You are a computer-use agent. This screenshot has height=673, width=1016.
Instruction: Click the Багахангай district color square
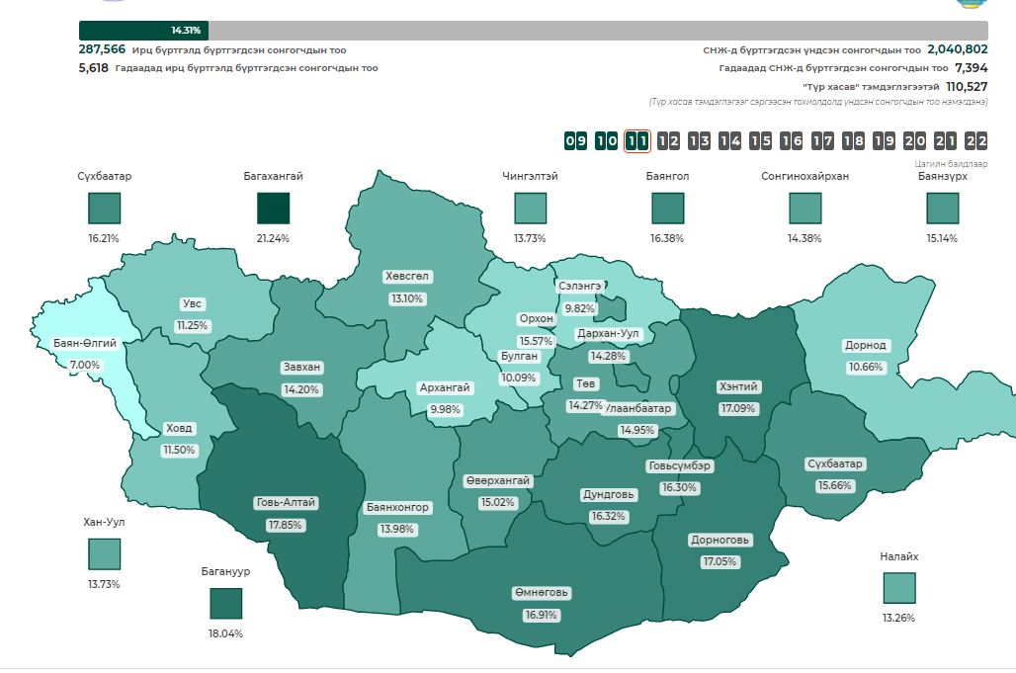tap(273, 209)
